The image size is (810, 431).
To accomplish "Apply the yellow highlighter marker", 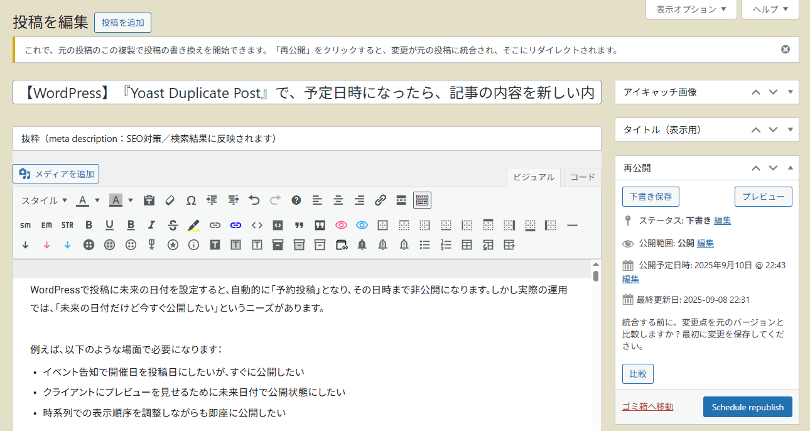I will pyautogui.click(x=194, y=225).
